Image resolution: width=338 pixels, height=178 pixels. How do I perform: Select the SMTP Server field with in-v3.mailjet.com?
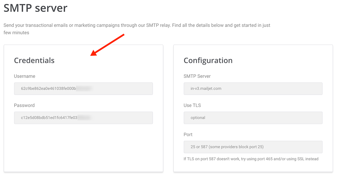[253, 89]
